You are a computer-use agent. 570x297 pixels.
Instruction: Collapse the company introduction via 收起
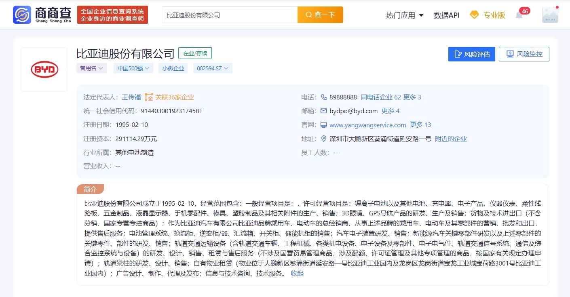[x=297, y=273]
